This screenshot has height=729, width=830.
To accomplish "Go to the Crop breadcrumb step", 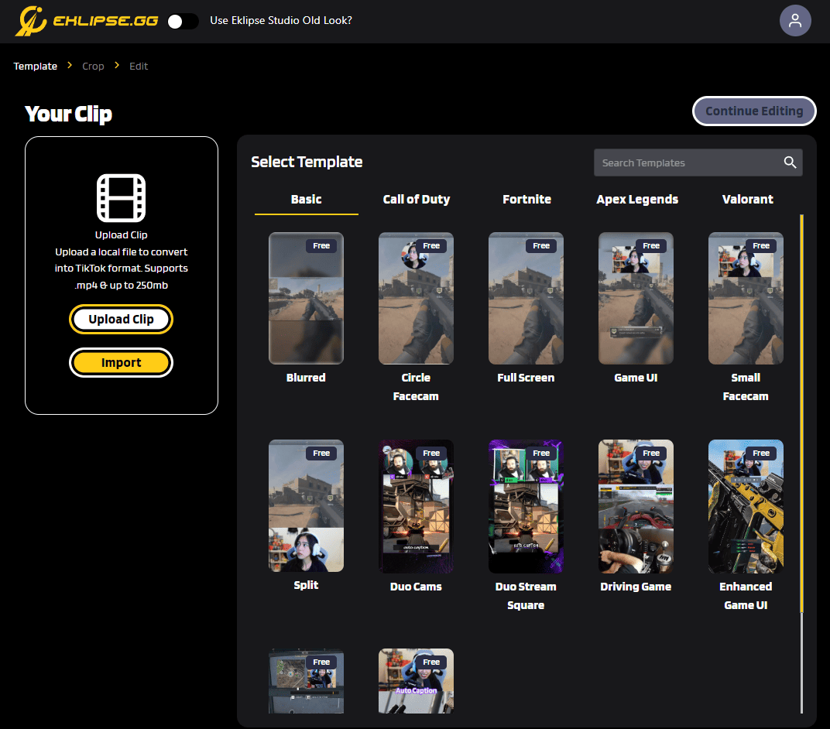I will pos(93,66).
